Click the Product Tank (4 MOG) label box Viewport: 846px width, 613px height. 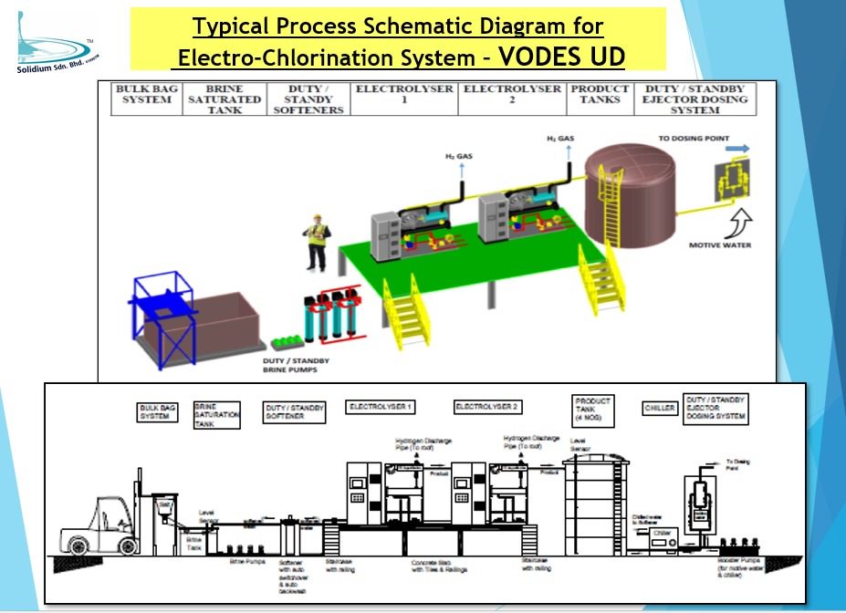click(x=593, y=411)
